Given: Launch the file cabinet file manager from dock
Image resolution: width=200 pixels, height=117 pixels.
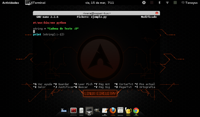Looking at the screenshot, I should 81,110.
